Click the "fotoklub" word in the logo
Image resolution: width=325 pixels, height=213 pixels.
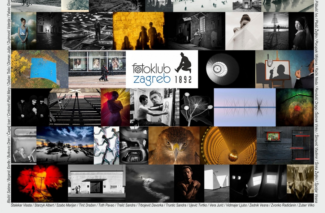coord(151,68)
